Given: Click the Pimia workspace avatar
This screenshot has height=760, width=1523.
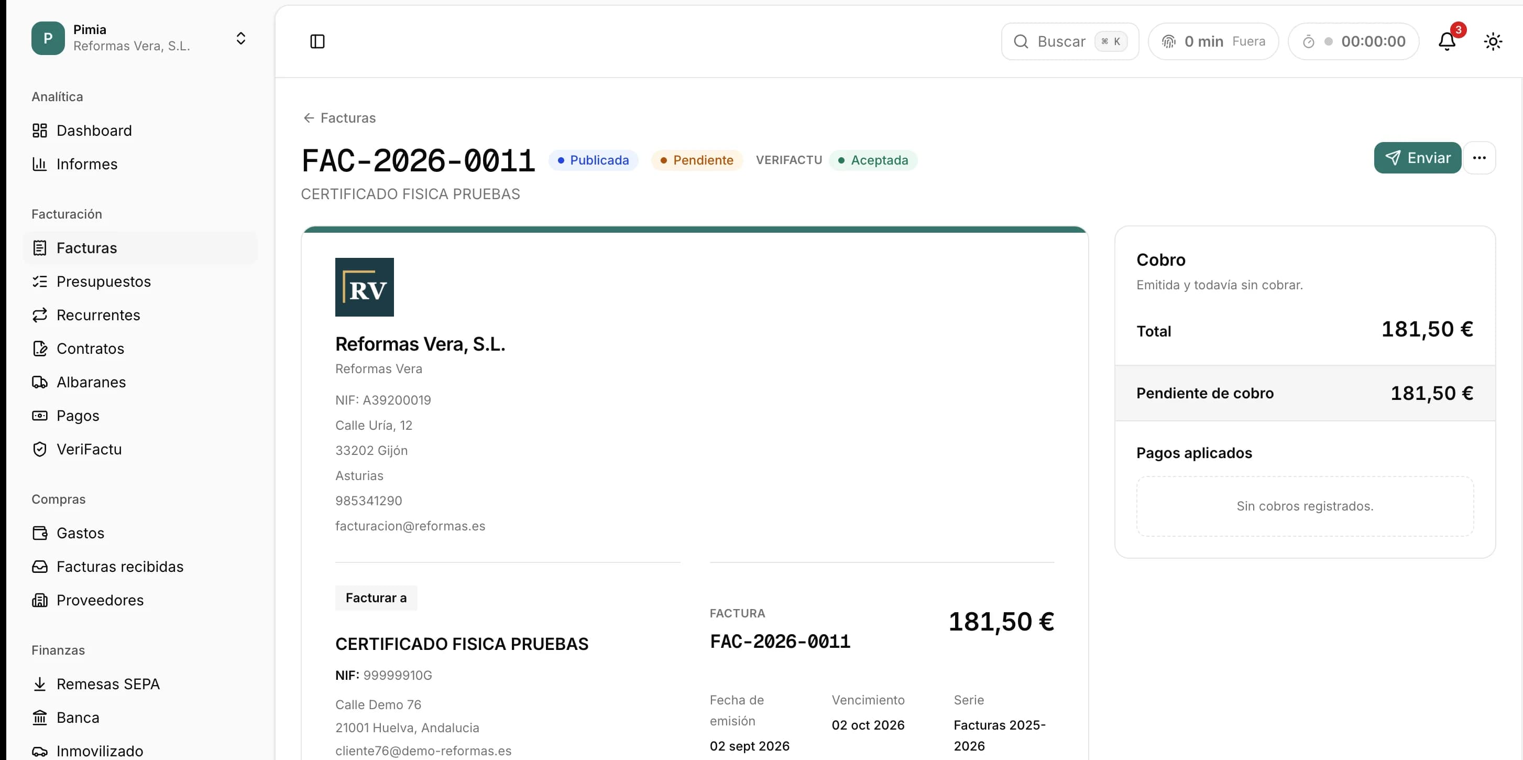Looking at the screenshot, I should pos(48,38).
